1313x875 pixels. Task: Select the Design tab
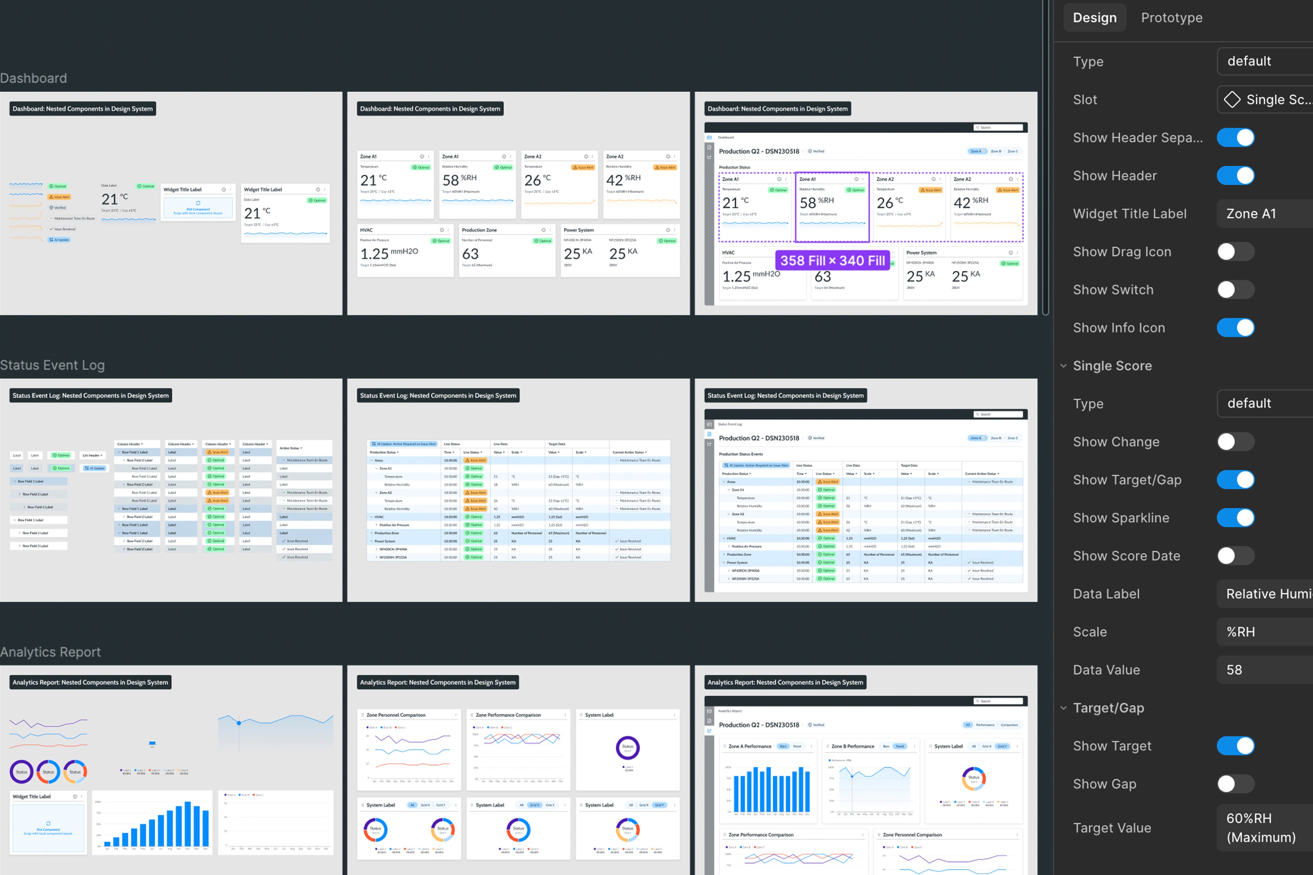[1094, 18]
